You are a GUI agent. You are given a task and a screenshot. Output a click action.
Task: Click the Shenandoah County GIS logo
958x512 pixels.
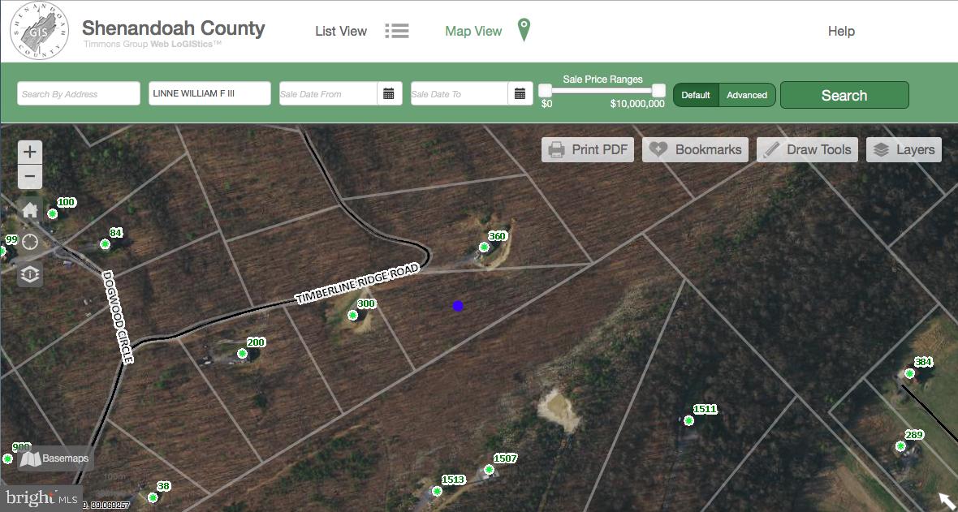pos(40,31)
